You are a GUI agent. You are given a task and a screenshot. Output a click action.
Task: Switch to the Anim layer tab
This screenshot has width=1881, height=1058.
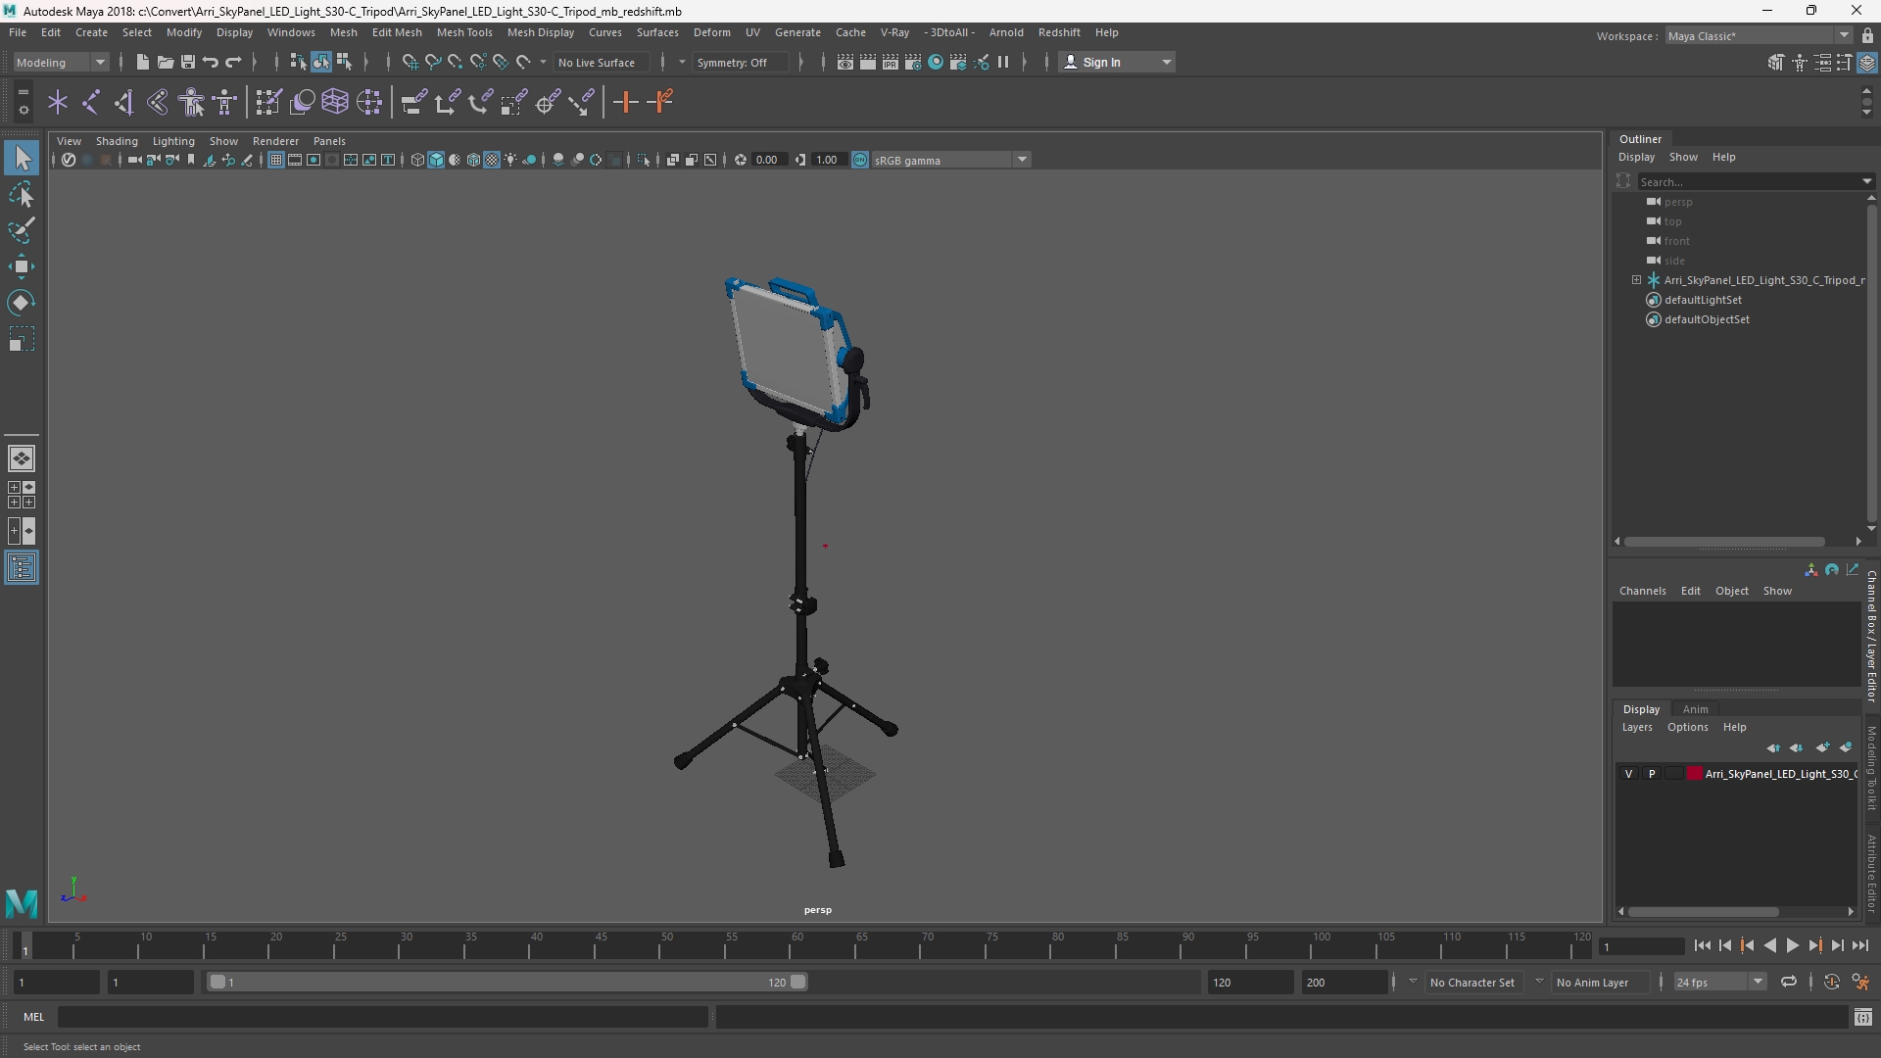(x=1696, y=709)
